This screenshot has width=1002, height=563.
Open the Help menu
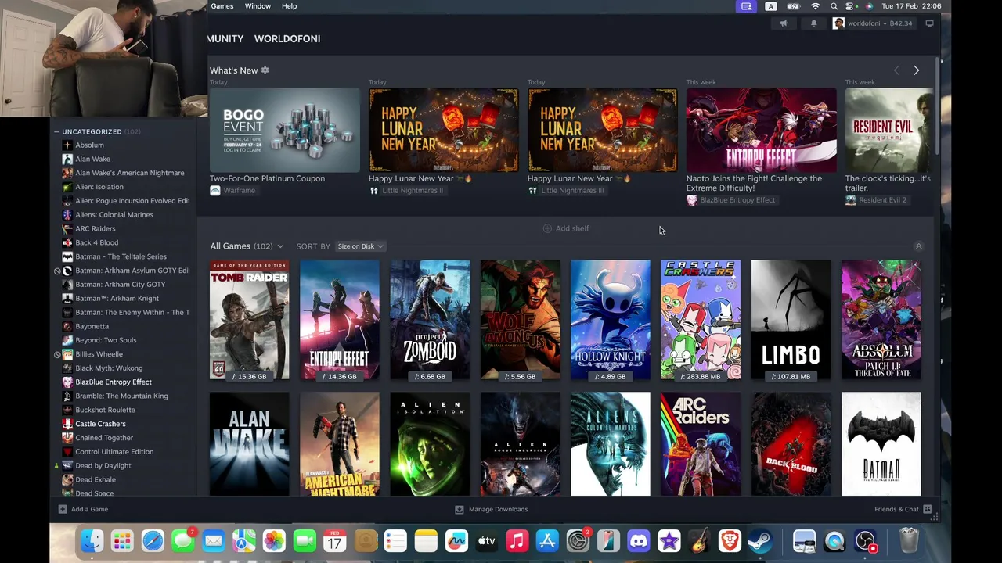coord(289,6)
